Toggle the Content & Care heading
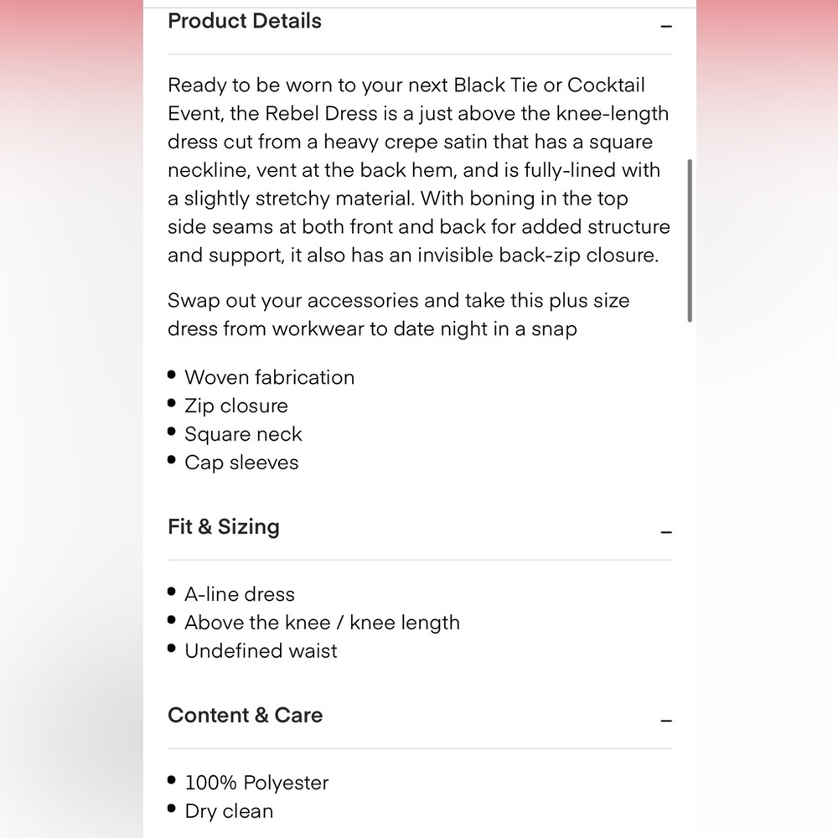 (245, 716)
